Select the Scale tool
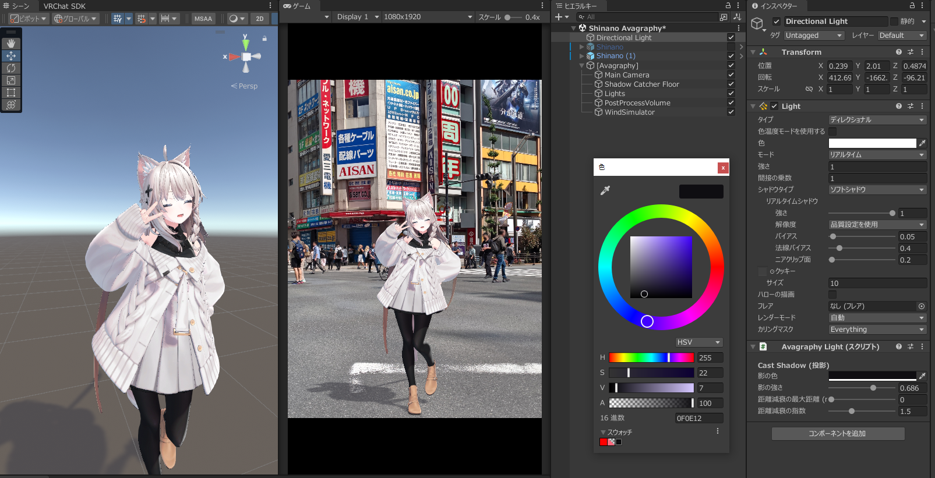Viewport: 935px width, 478px height. point(11,80)
